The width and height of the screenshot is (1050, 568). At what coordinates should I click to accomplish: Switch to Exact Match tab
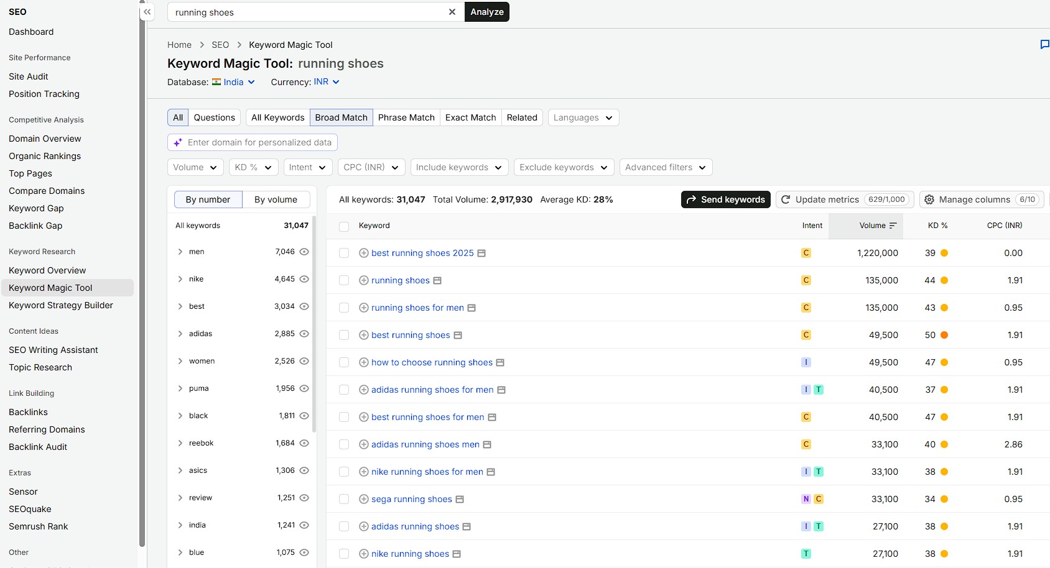[471, 117]
